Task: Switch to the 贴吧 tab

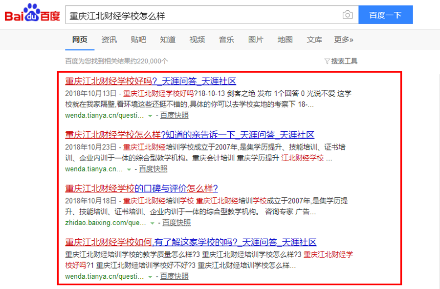Action: 138,40
